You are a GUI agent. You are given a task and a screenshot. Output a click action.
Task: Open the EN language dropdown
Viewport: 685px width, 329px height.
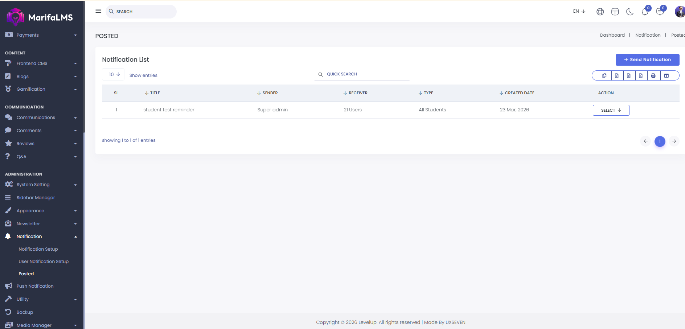tap(579, 11)
